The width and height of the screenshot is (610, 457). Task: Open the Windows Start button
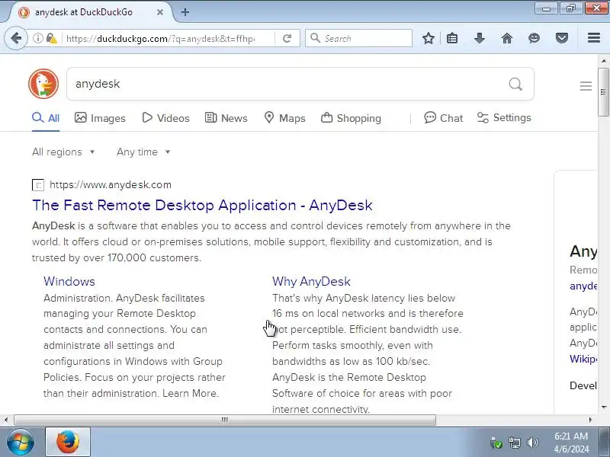tap(20, 443)
